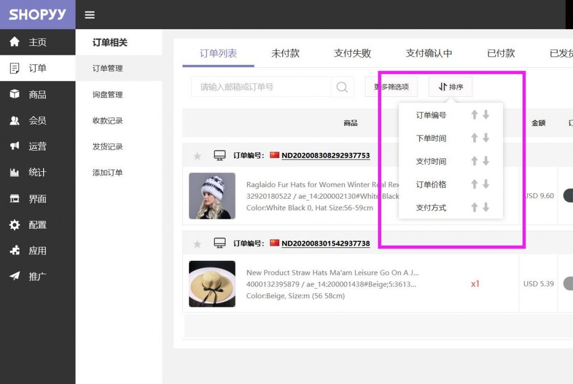Open the 统计 statistics sidebar item

click(x=37, y=172)
